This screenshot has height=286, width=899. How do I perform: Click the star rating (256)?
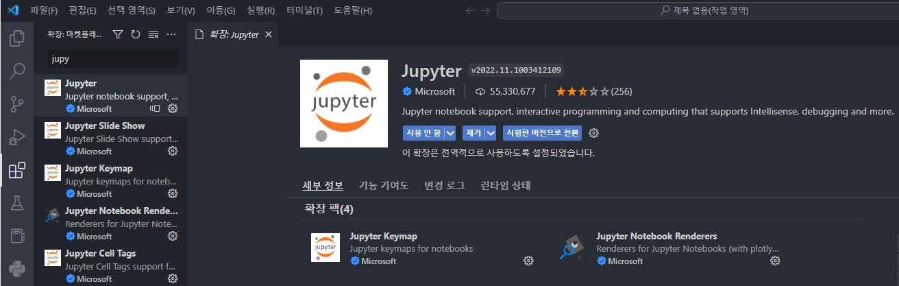point(593,91)
